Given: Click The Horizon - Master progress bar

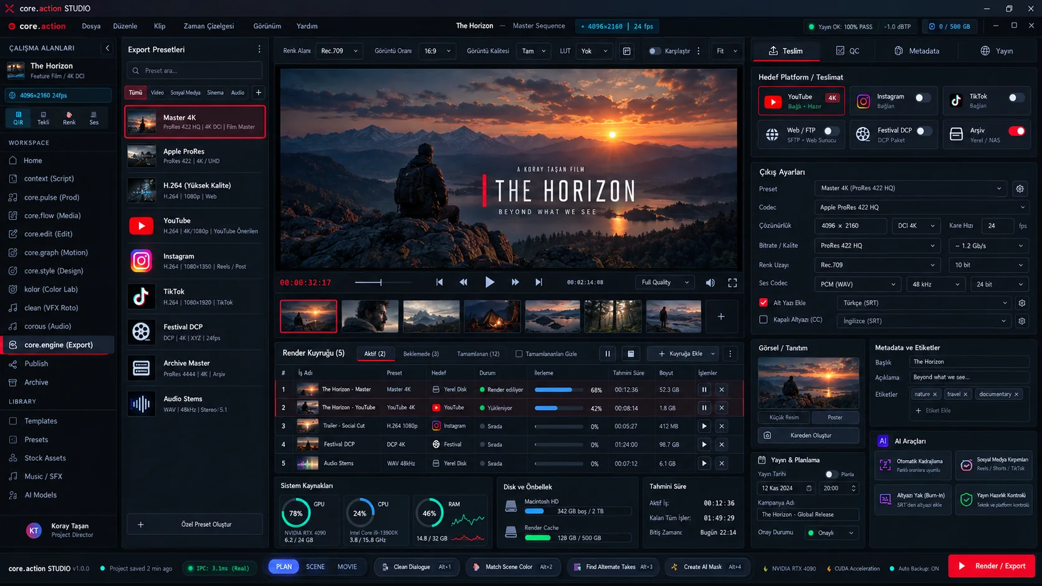Looking at the screenshot, I should click(x=560, y=390).
